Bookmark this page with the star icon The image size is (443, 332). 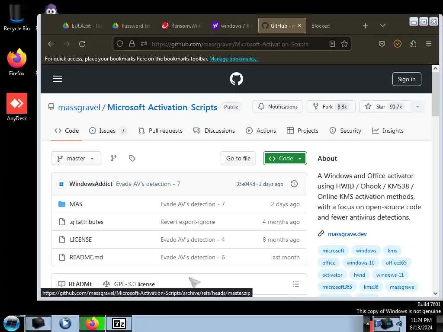pos(344,44)
